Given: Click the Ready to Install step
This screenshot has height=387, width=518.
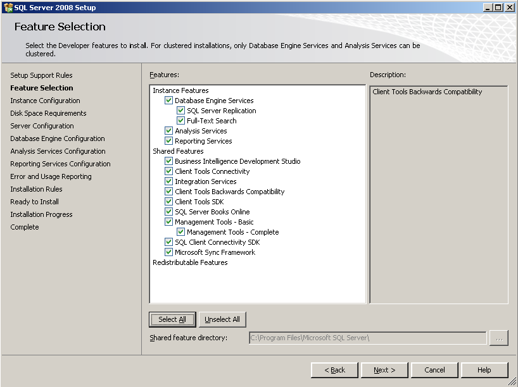Looking at the screenshot, I should pyautogui.click(x=34, y=202).
